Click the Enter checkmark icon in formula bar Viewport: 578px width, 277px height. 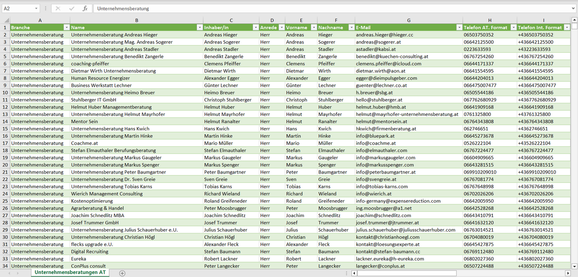tap(72, 8)
